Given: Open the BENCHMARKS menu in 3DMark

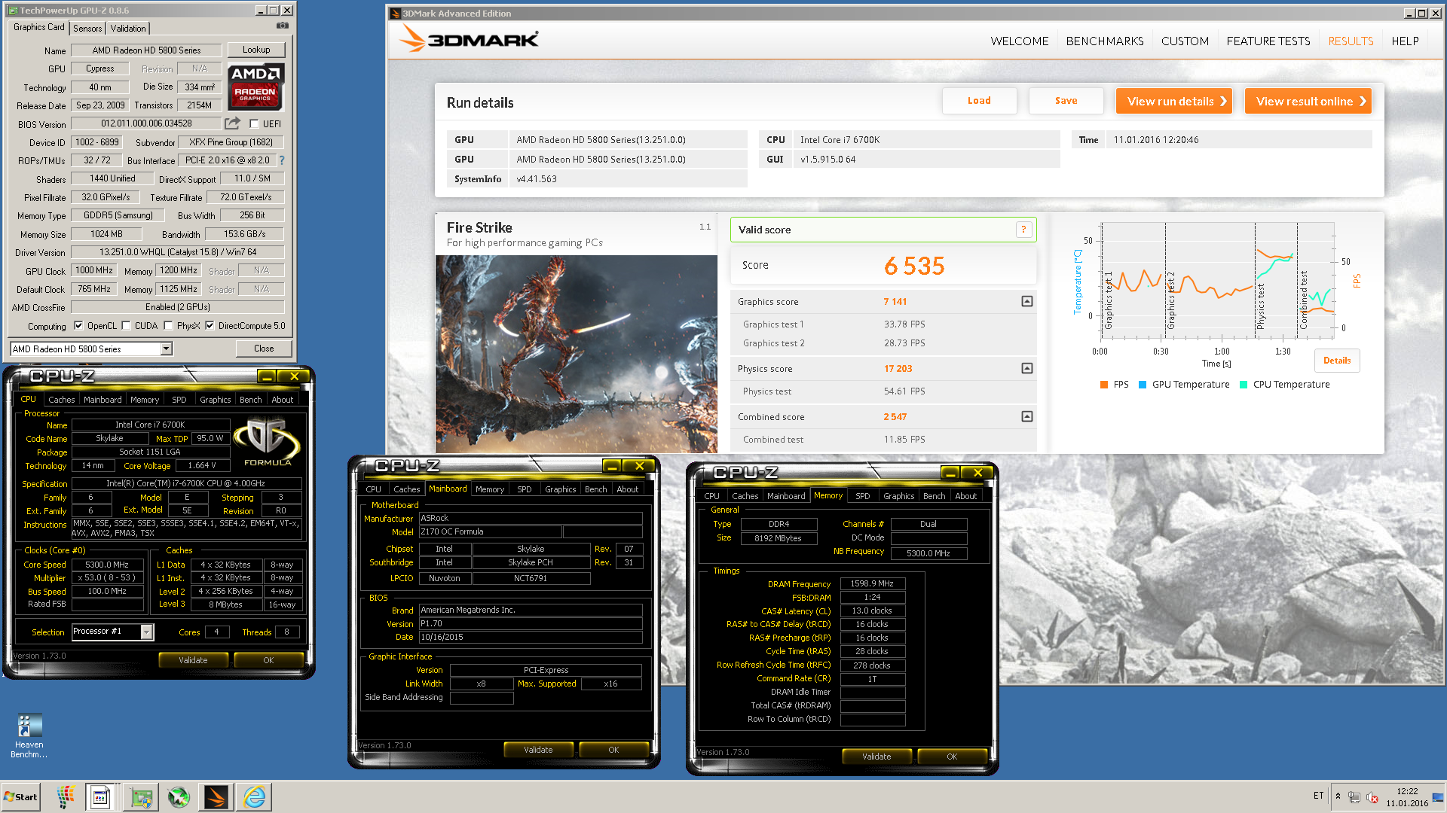Looking at the screenshot, I should click(1104, 41).
